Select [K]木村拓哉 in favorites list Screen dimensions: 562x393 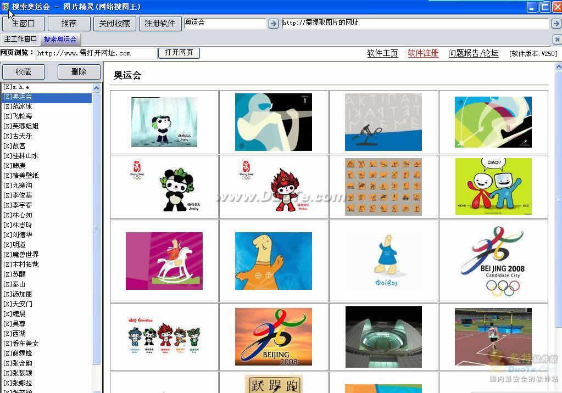pyautogui.click(x=47, y=265)
